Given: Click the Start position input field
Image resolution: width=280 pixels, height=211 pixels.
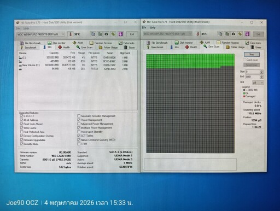Looking at the screenshot, I should [253, 72].
